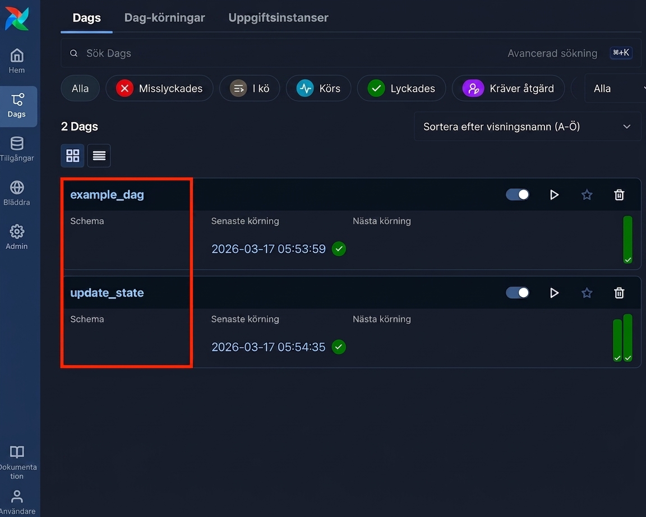The height and width of the screenshot is (517, 646).
Task: Open the example_dag link
Action: 107,195
